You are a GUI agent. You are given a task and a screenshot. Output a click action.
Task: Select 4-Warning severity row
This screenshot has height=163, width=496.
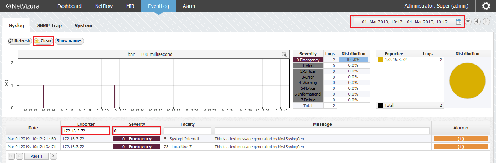[x=308, y=83]
